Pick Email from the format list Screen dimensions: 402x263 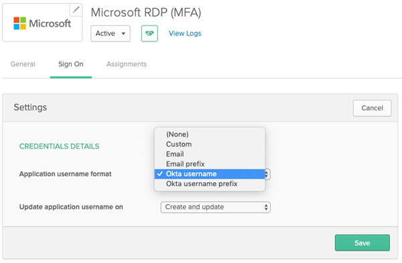click(210, 154)
